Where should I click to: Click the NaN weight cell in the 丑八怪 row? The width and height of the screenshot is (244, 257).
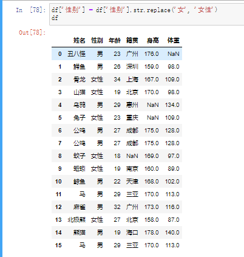coord(174,54)
